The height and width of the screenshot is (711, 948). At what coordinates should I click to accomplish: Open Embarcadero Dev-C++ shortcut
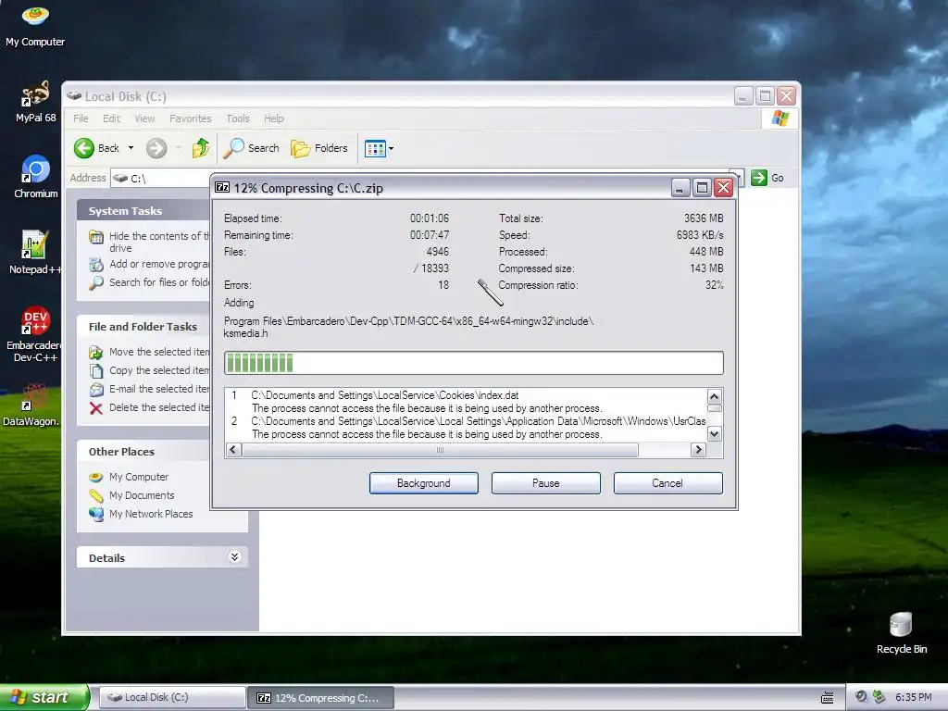(35, 333)
